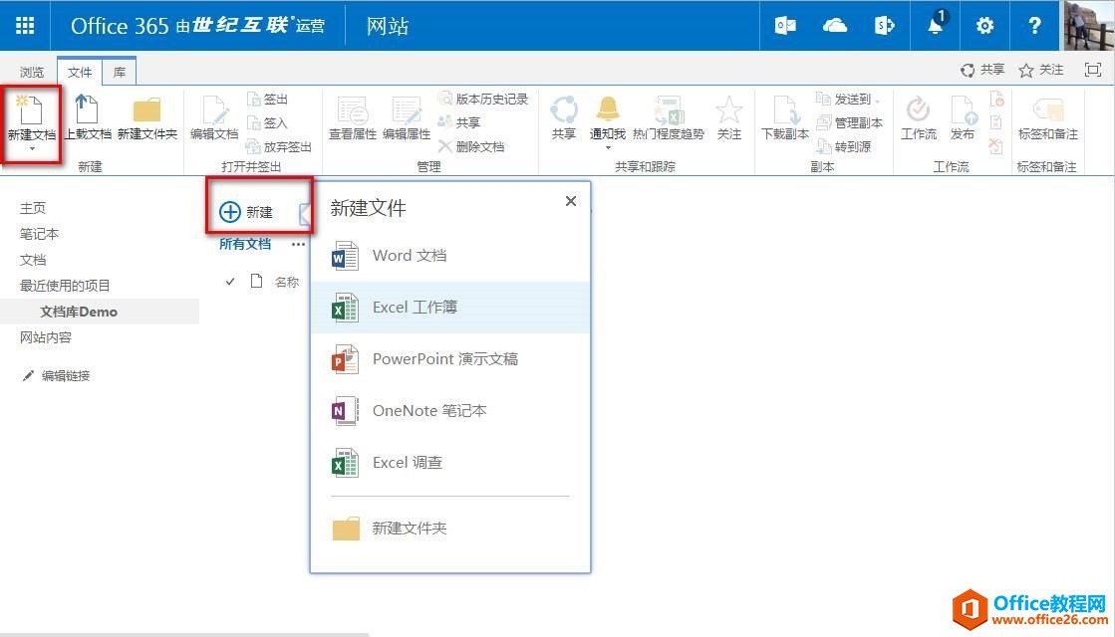Open OneDrive cloud icon in header
1115x637 pixels.
click(835, 26)
